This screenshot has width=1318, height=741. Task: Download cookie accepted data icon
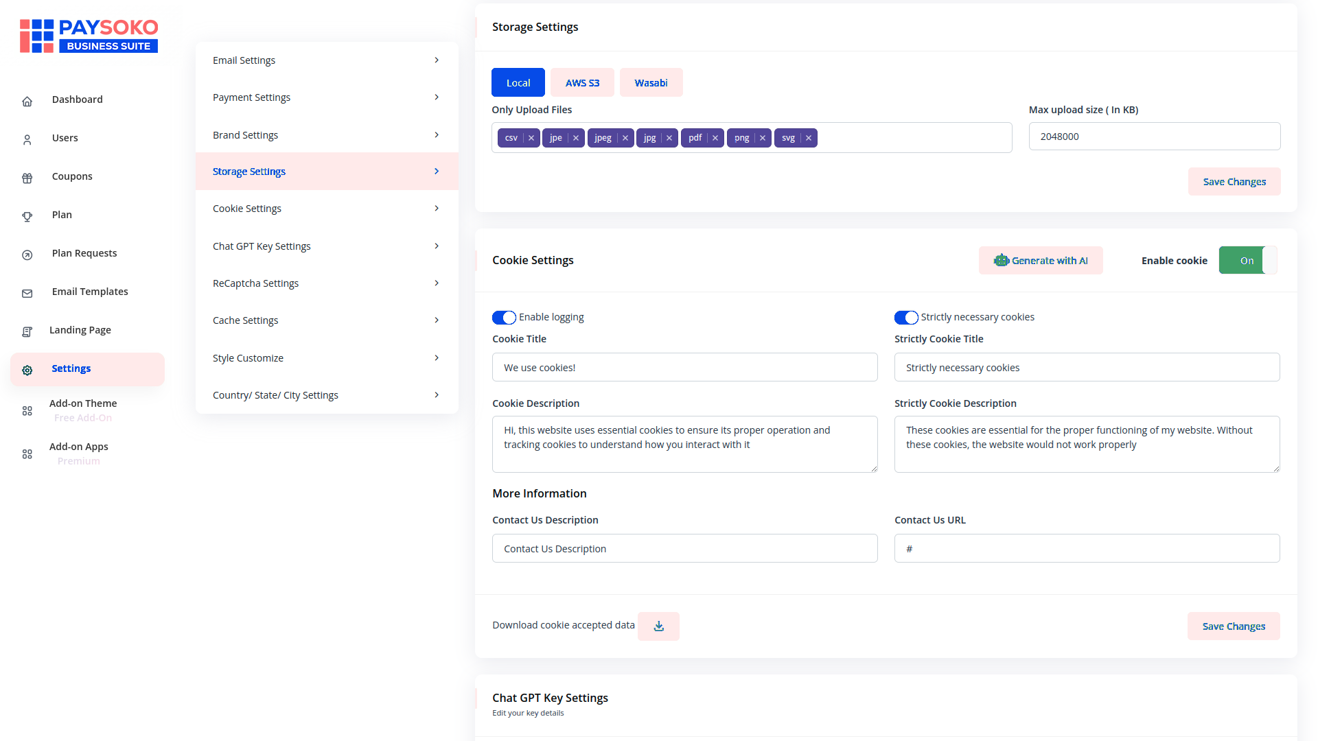(x=658, y=626)
